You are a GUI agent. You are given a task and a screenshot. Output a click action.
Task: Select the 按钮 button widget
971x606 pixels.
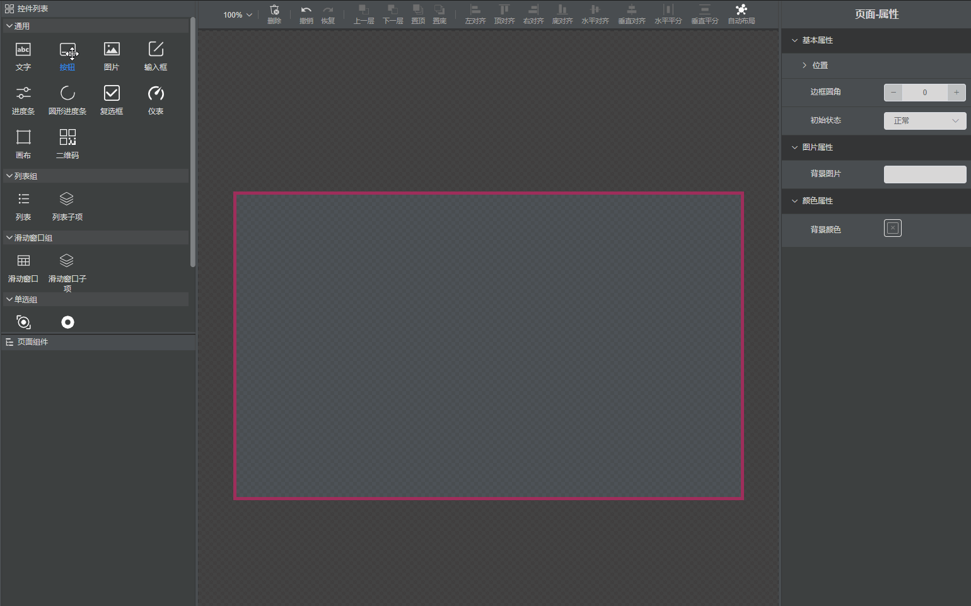(x=67, y=57)
